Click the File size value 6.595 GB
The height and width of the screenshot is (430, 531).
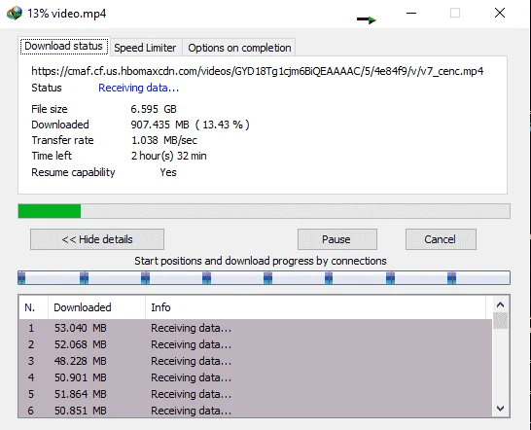(x=154, y=109)
